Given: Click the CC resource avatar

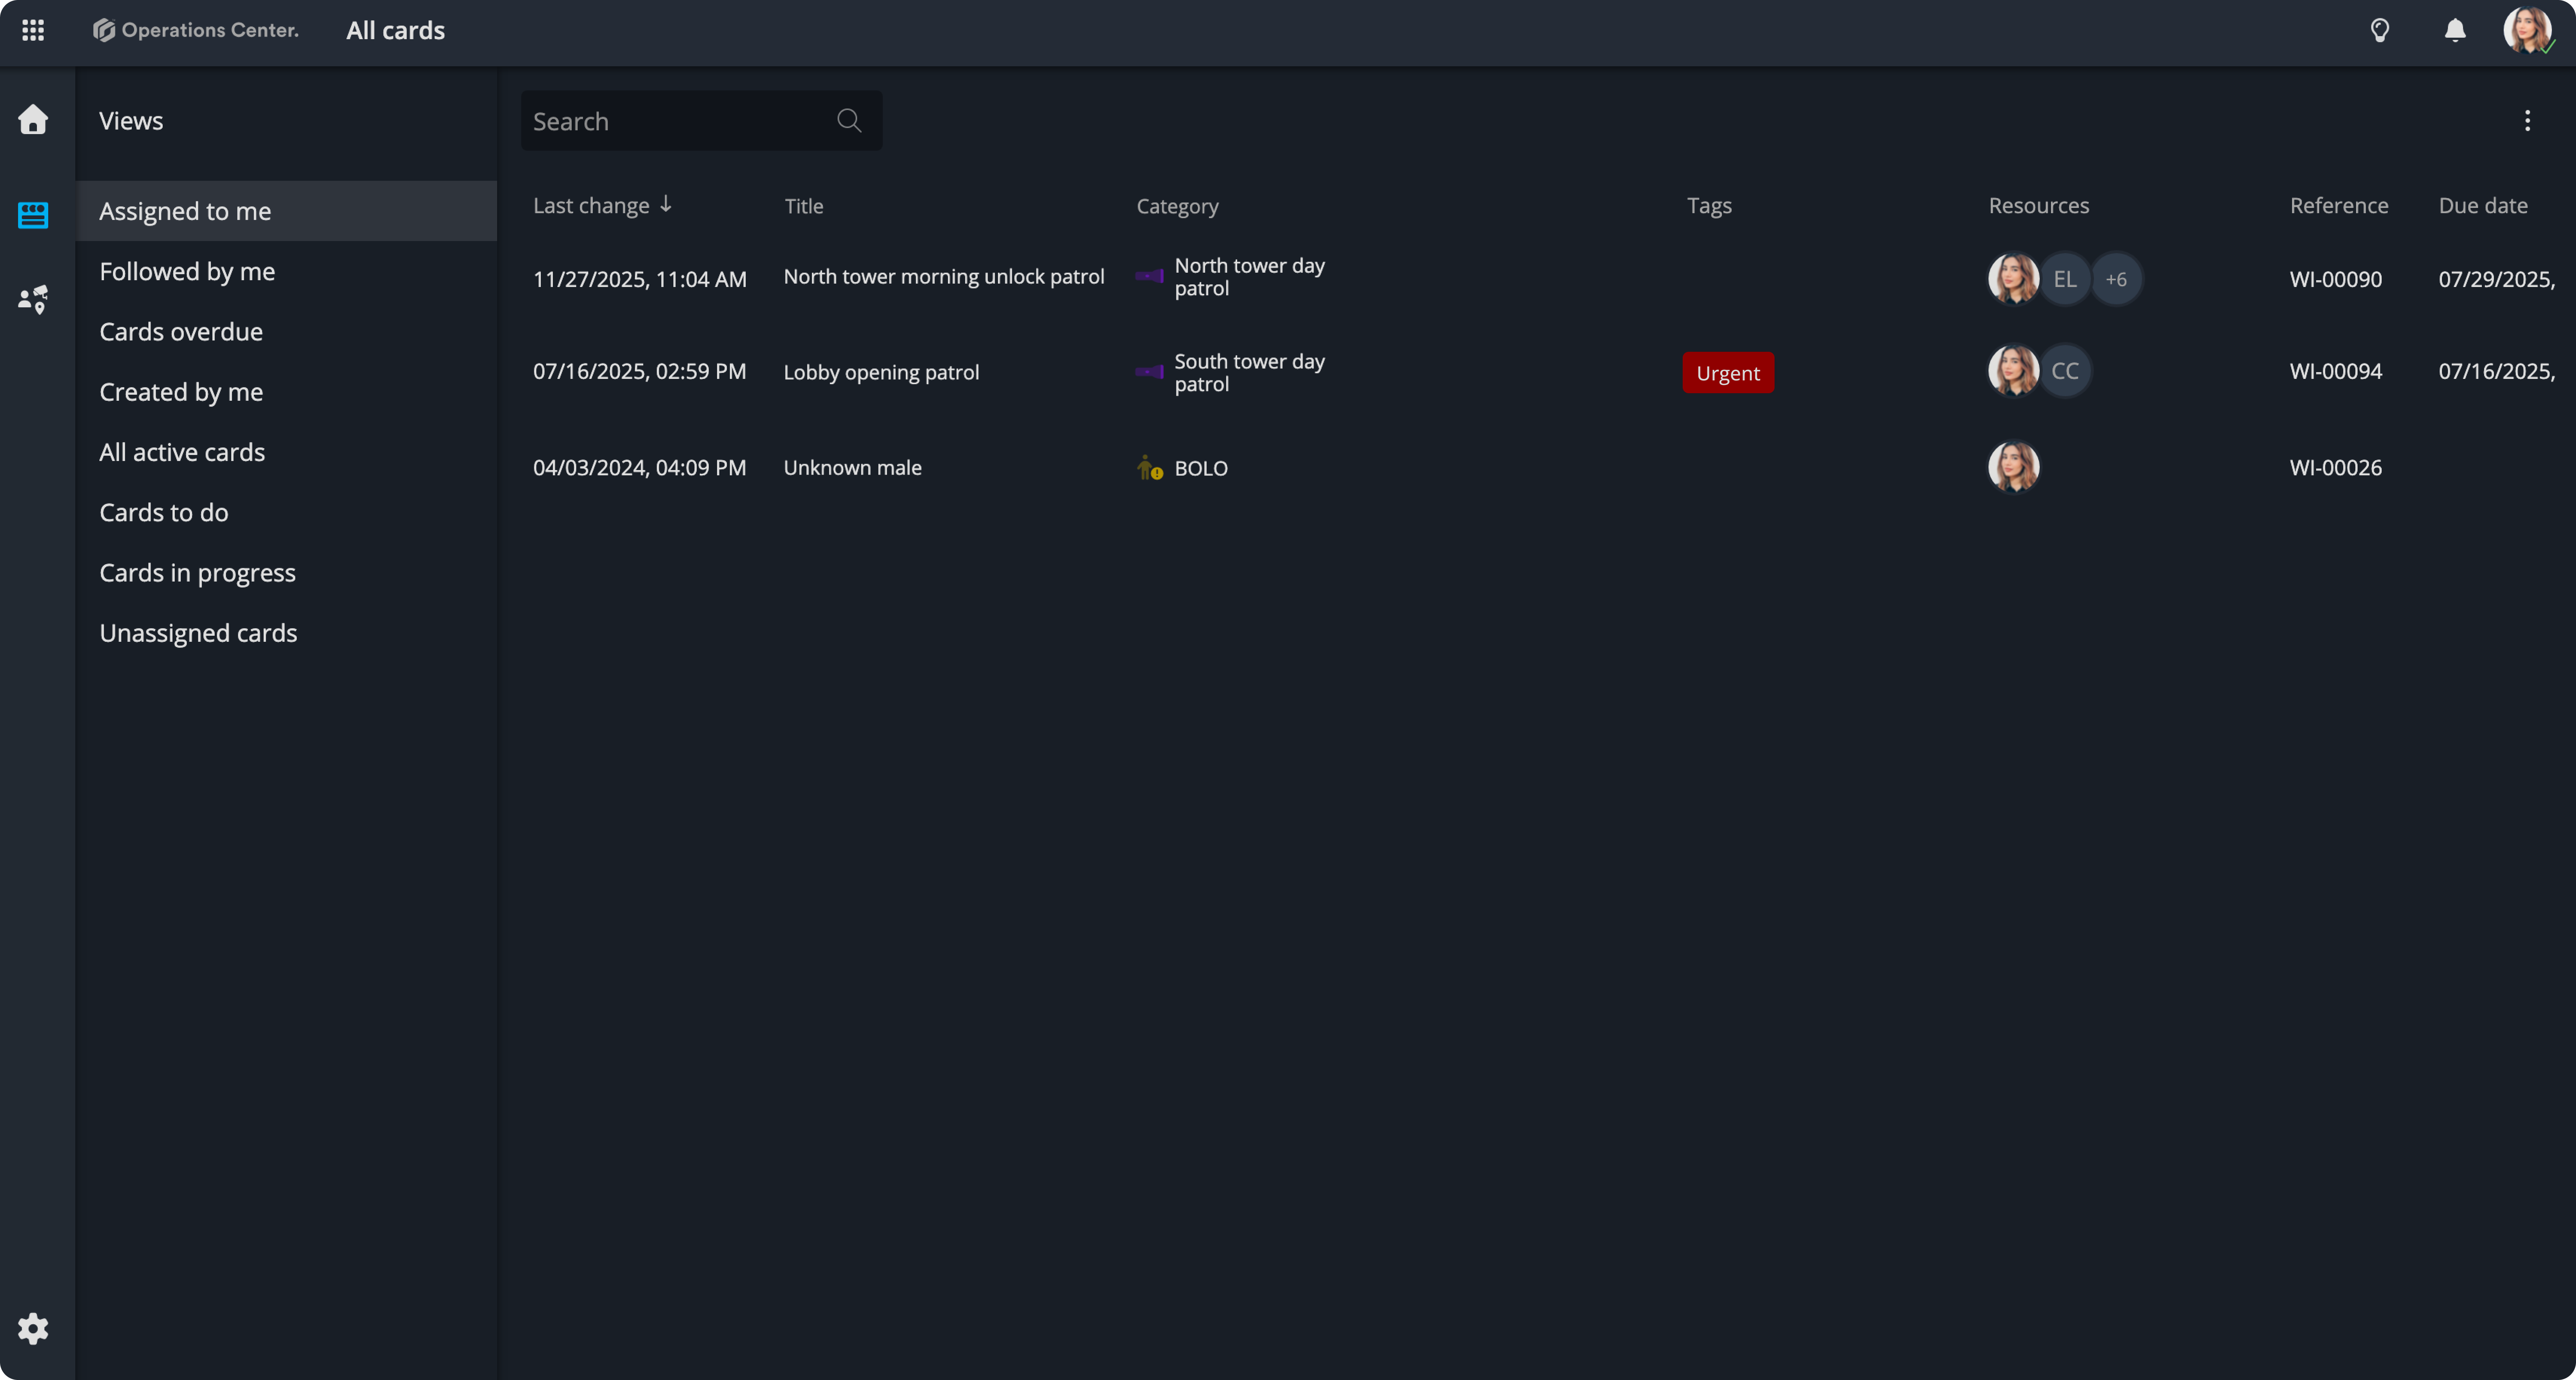Looking at the screenshot, I should pyautogui.click(x=2065, y=371).
